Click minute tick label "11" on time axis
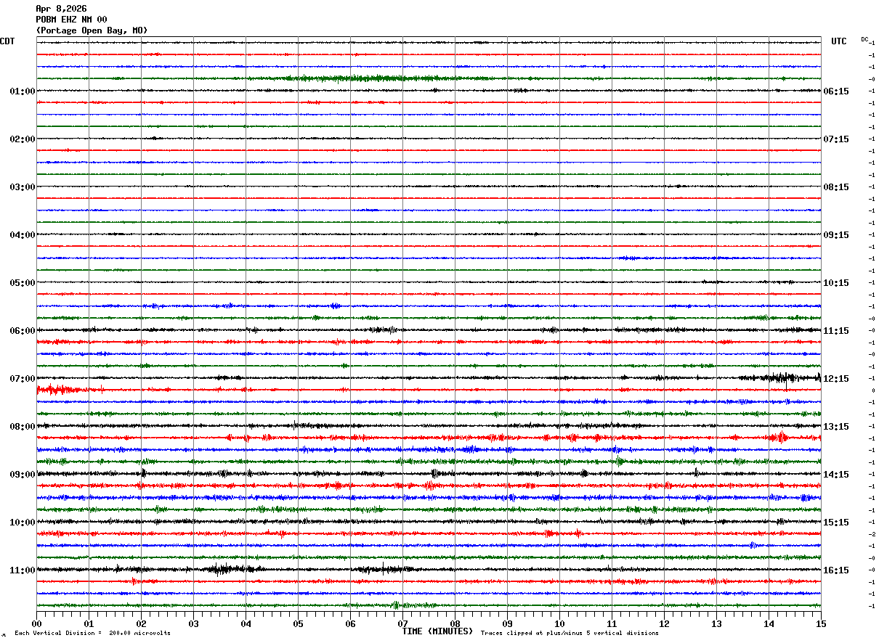879x643 pixels. tap(612, 623)
